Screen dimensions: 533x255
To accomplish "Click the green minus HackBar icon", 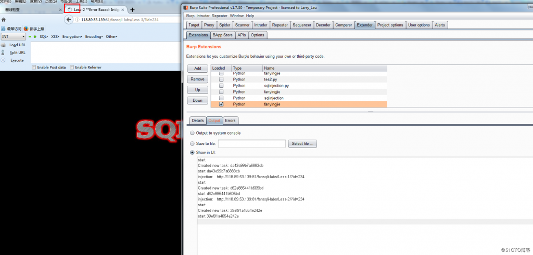I will (x=30, y=37).
